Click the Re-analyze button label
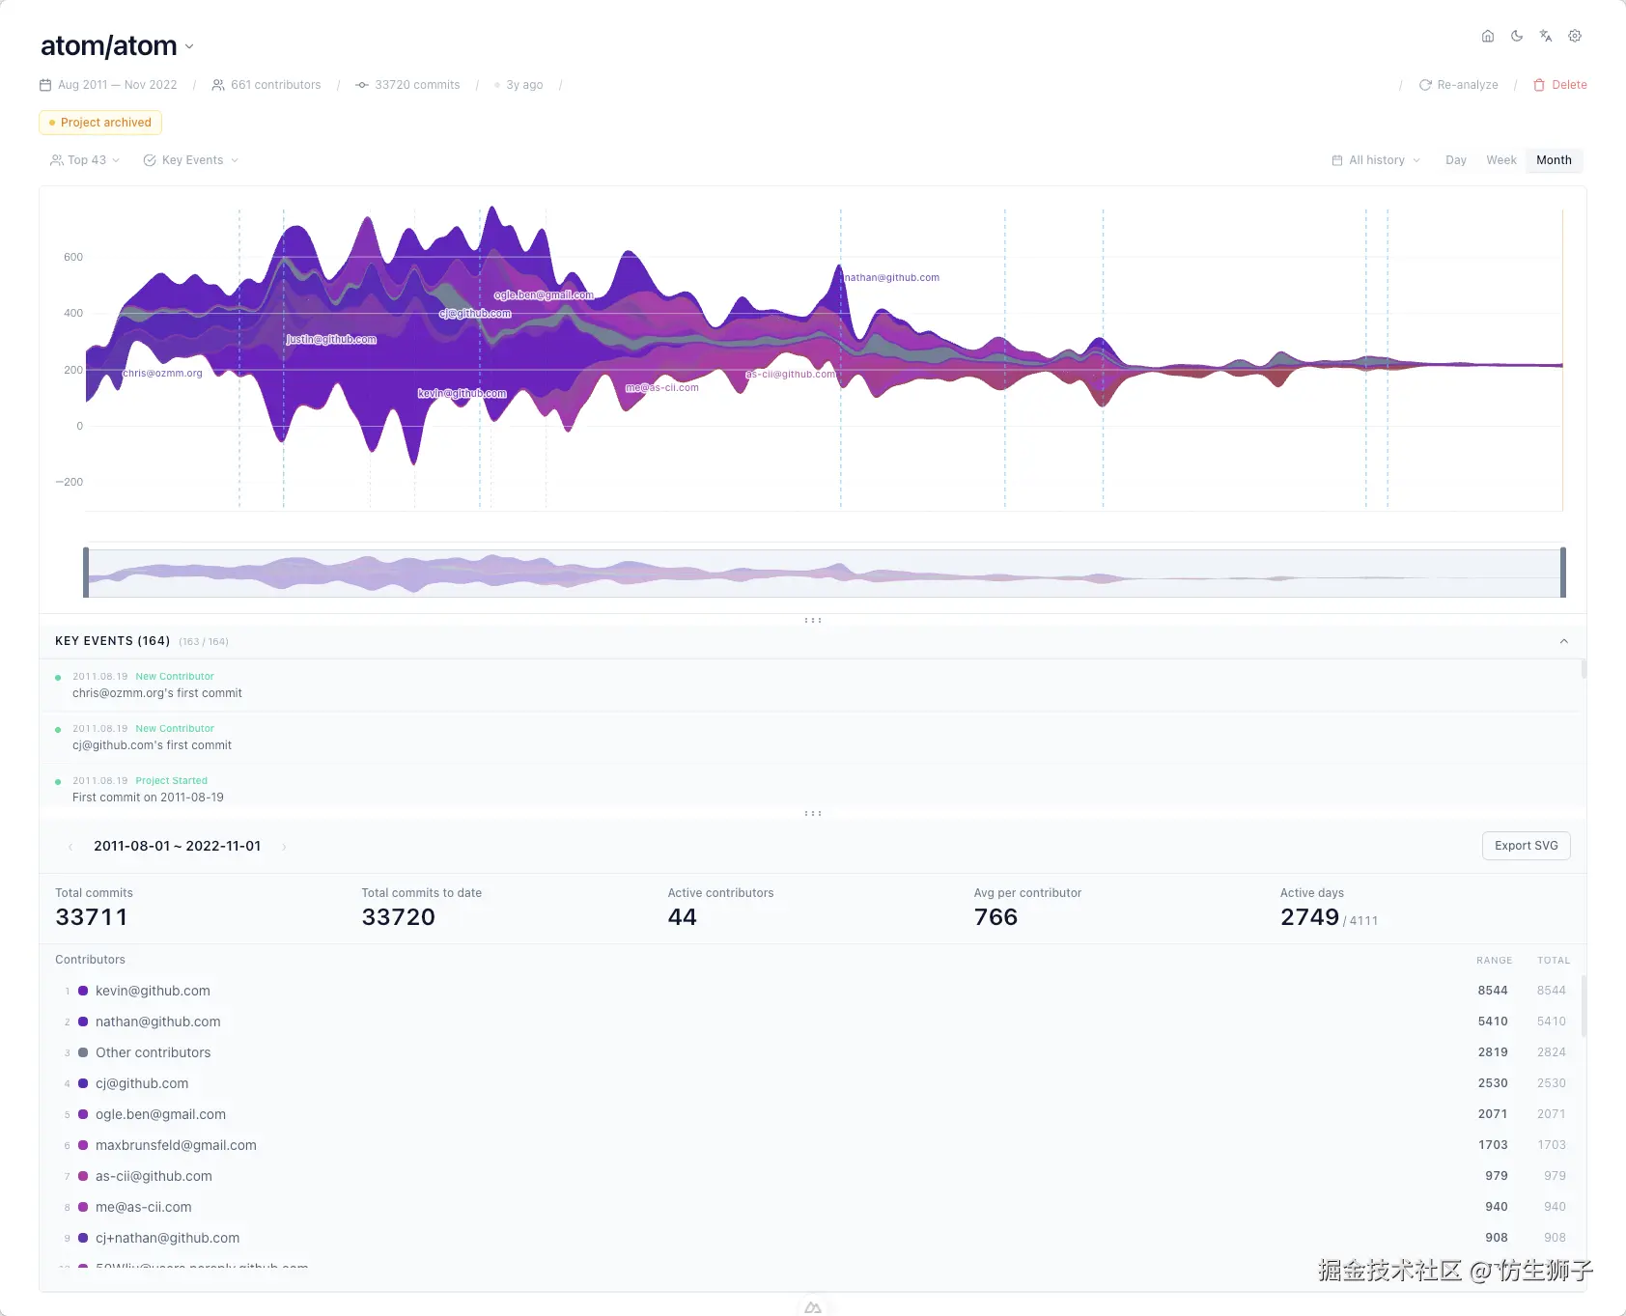Screen dimensions: 1626x1316 coord(1468,85)
